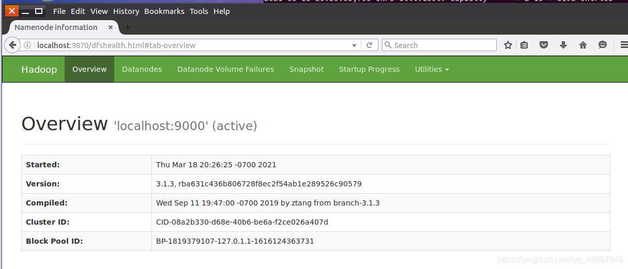
Task: Click the compiled date value by ztang
Action: pos(268,203)
